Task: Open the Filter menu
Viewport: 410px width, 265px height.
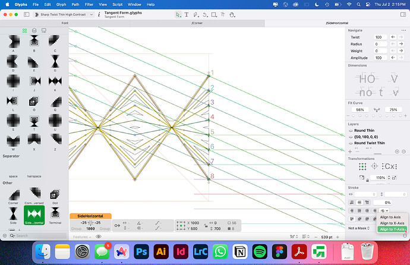Action: (89, 4)
